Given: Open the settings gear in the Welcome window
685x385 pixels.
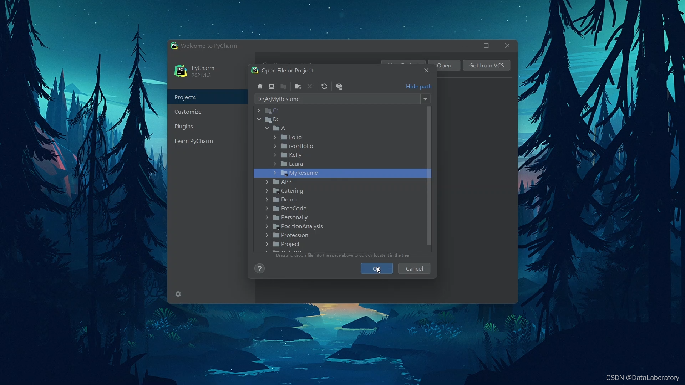Looking at the screenshot, I should [178, 294].
